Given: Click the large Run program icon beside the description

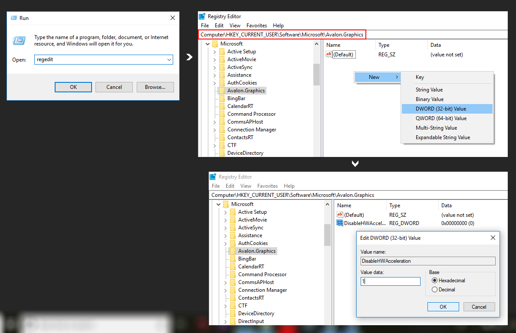Looking at the screenshot, I should pyautogui.click(x=19, y=41).
